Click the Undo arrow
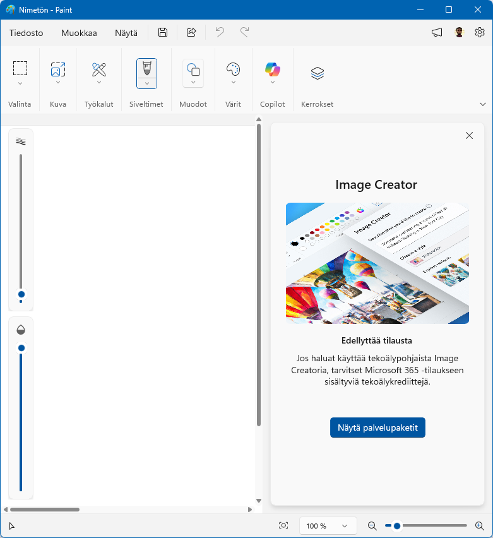 (x=220, y=33)
